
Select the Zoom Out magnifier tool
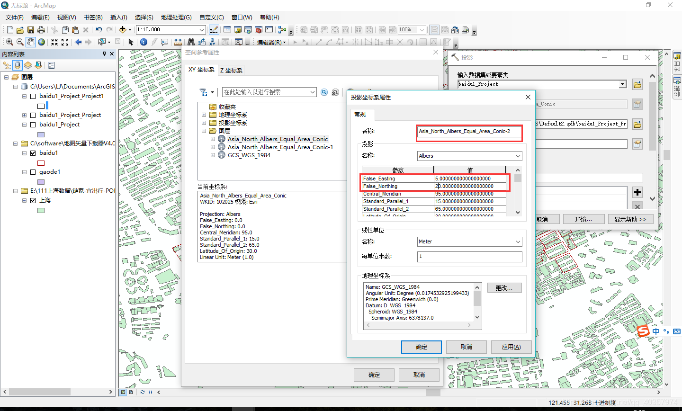click(20, 42)
